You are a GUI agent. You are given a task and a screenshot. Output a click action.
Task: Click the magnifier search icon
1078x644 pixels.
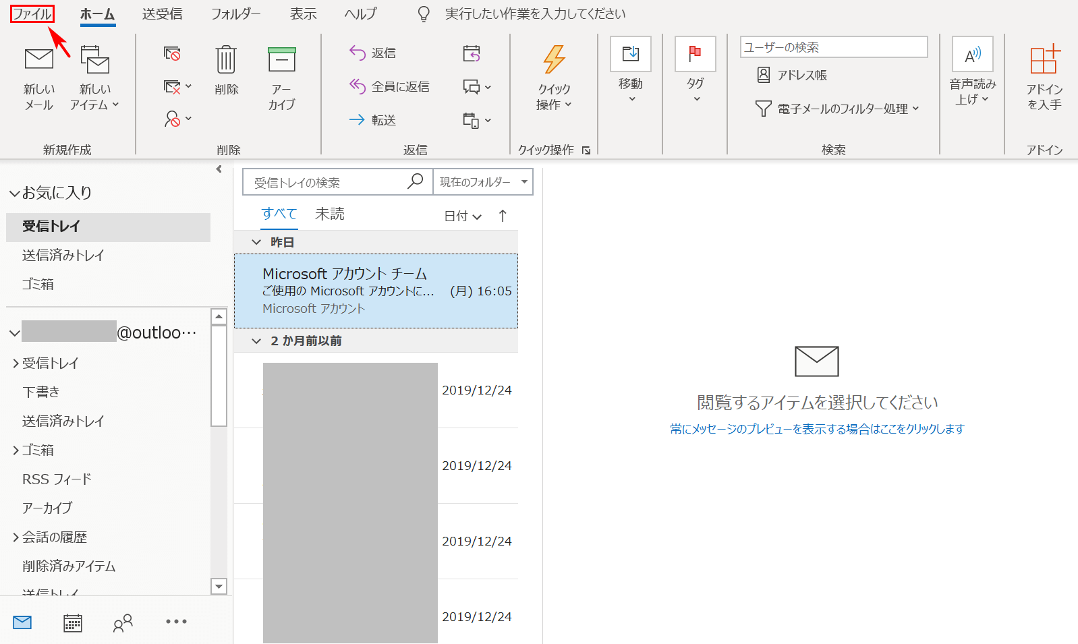[416, 181]
